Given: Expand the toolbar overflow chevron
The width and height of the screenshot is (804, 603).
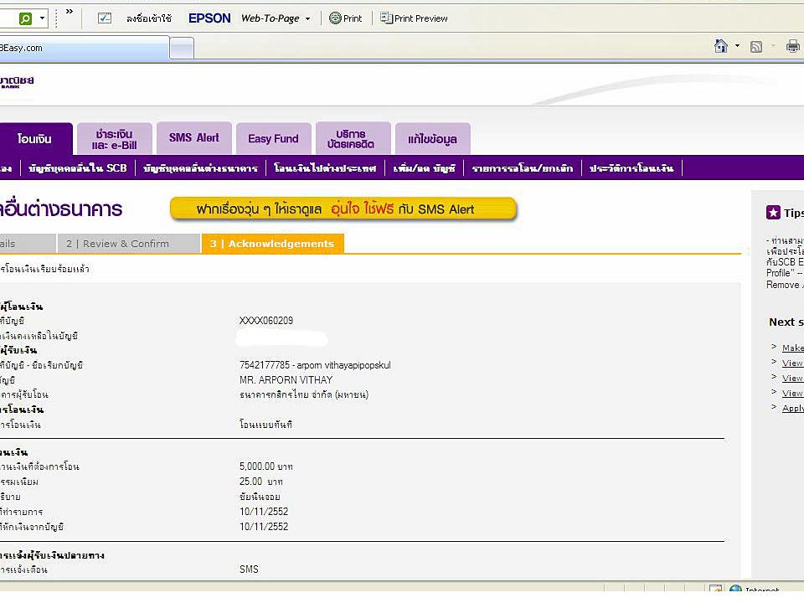Looking at the screenshot, I should 69,13.
